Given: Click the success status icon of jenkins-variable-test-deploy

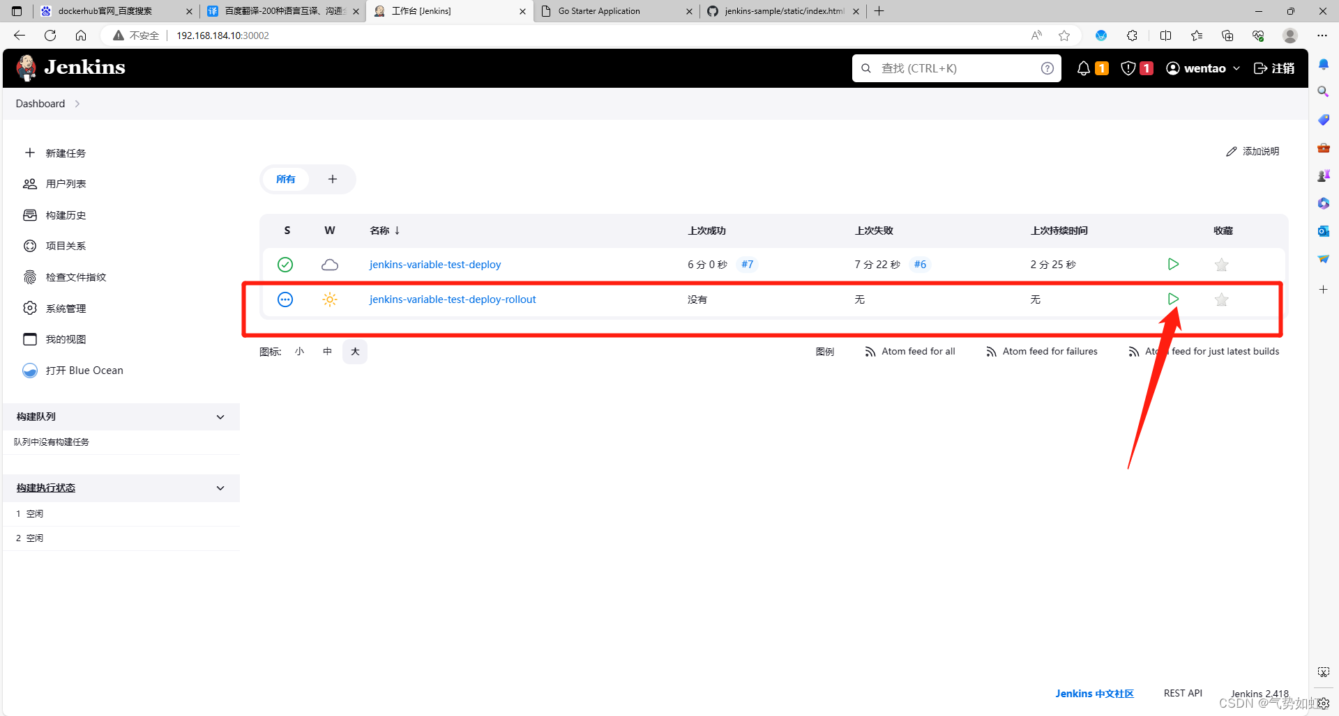Looking at the screenshot, I should click(x=285, y=265).
